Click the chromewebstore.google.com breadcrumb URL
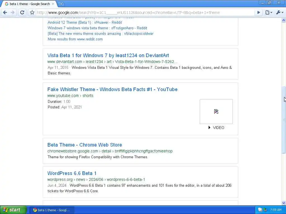Image resolution: width=286 pixels, height=214 pixels. (110, 151)
